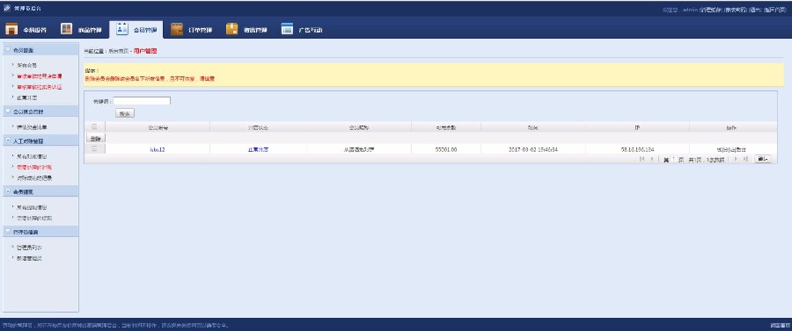The height and width of the screenshot is (331, 792).
Task: Click the product grid icon in the top navigation
Action: 67,29
